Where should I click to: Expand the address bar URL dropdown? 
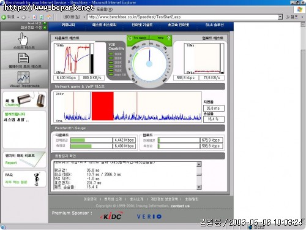click(x=280, y=17)
